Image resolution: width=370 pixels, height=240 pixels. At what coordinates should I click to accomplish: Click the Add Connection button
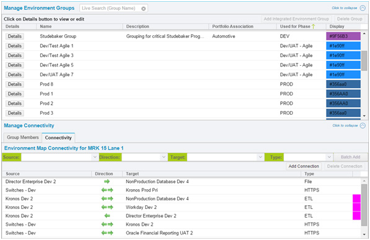[304, 166]
